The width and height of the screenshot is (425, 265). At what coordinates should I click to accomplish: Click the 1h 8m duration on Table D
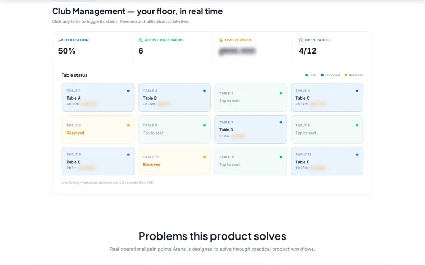tap(224, 136)
